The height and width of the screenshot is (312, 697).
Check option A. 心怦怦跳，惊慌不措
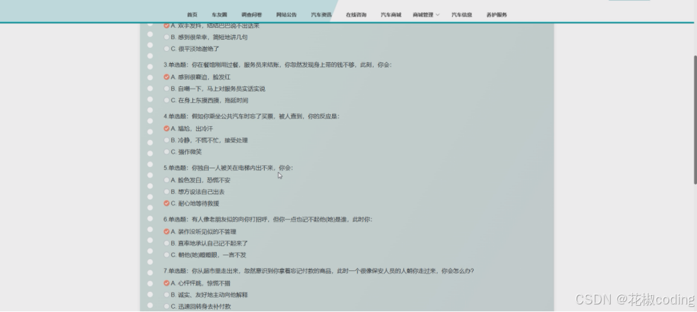click(x=167, y=283)
